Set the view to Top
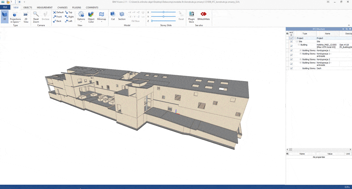Screen dimensions: 352x189 (x=69, y=12)
